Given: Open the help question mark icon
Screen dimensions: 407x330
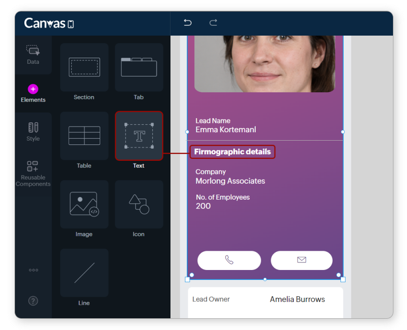Looking at the screenshot, I should point(33,301).
